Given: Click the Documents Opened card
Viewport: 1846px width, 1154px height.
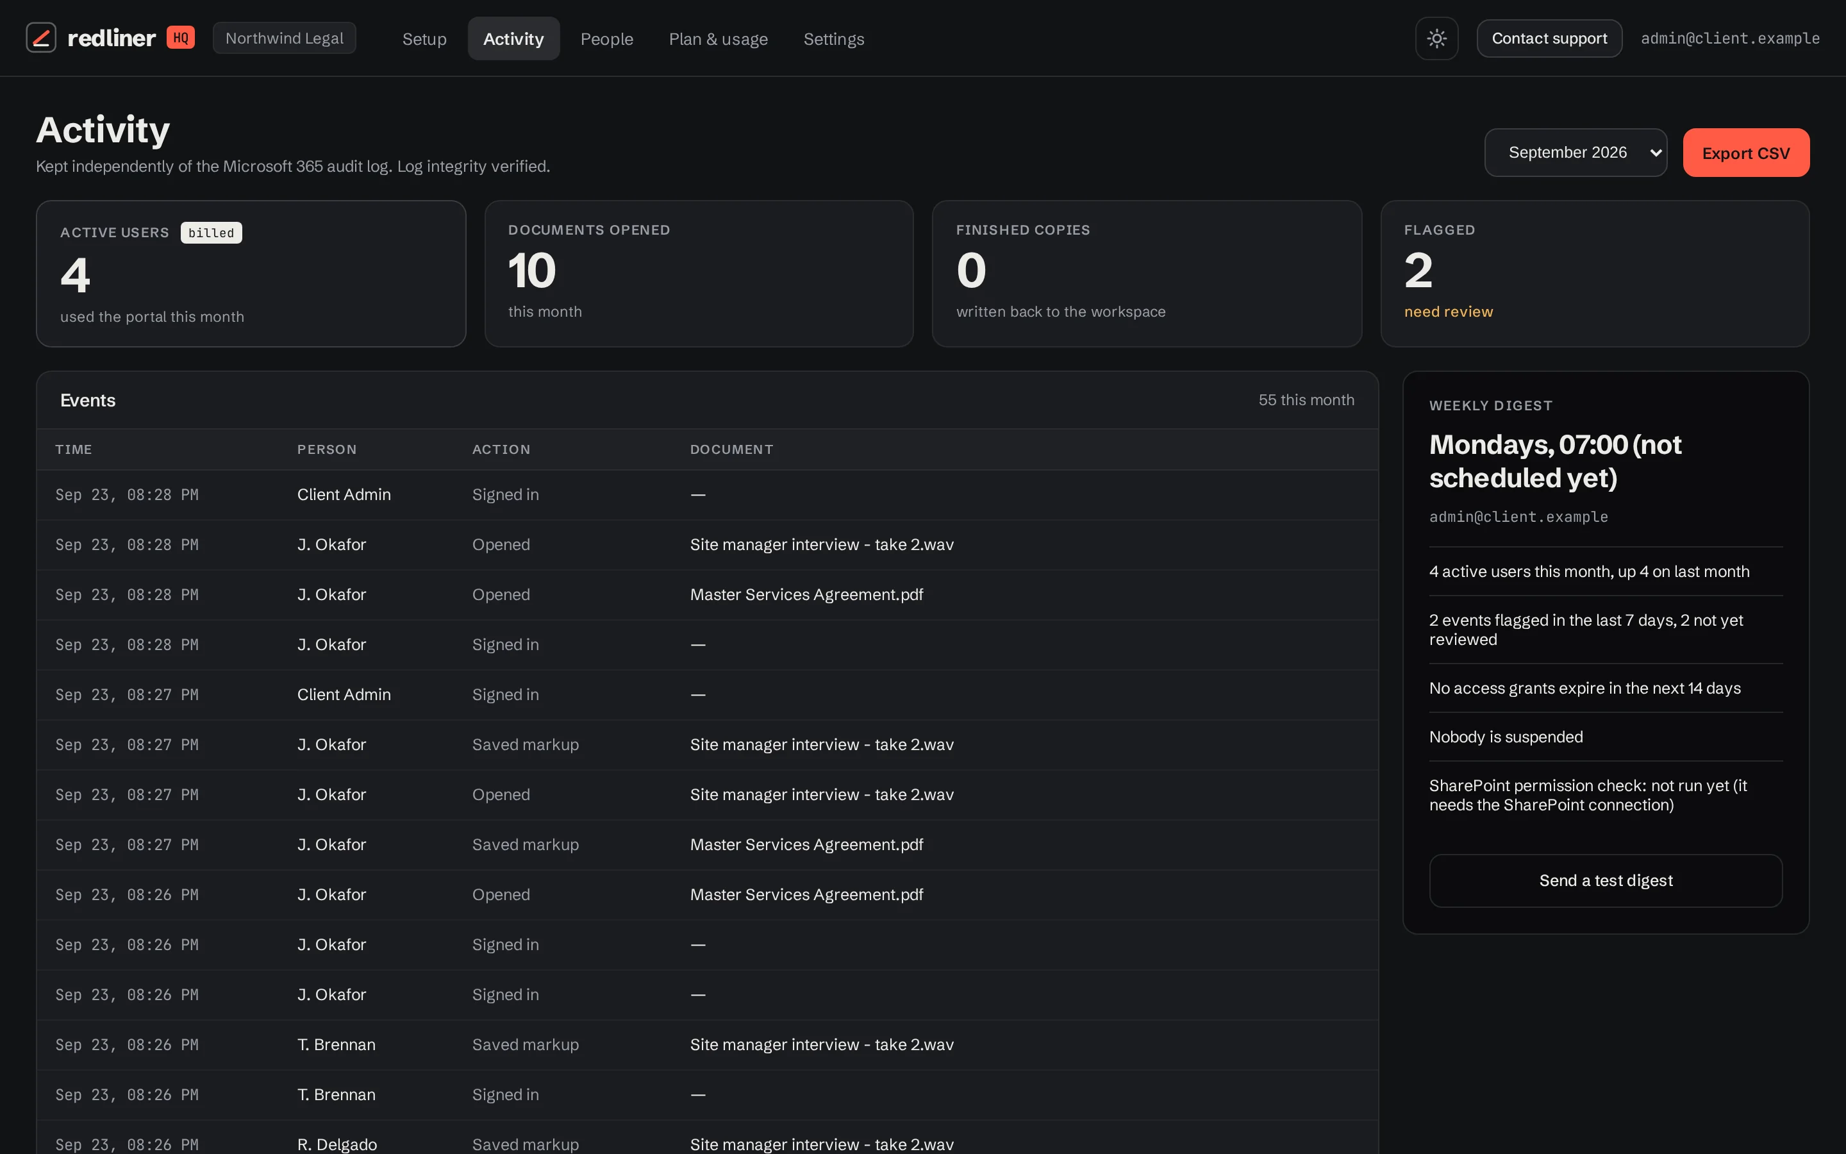Looking at the screenshot, I should [x=699, y=274].
